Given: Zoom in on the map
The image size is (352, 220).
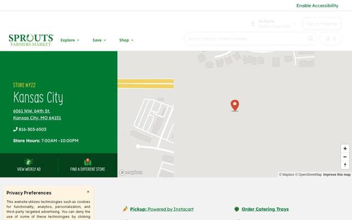Looking at the screenshot, I should pos(345,148).
